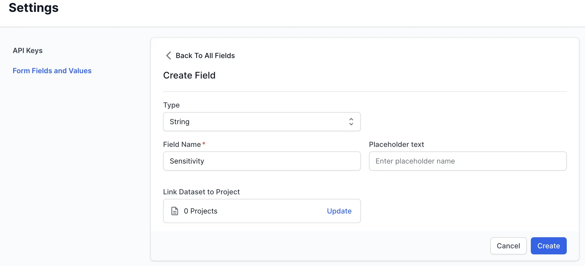Viewport: 585px width, 266px height.
Task: Click the Placeholder text label
Action: (396, 144)
